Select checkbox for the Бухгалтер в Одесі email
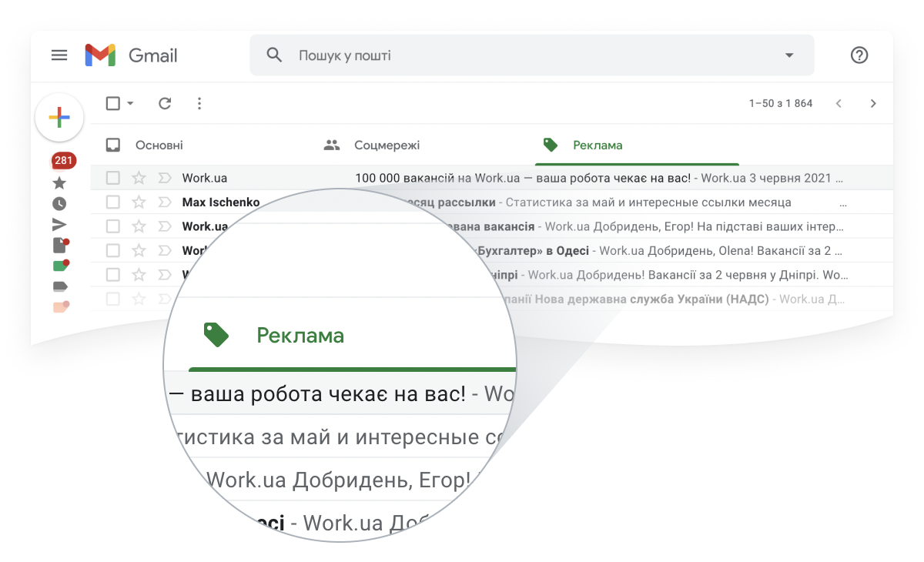Screen dimensions: 924x562 113,250
